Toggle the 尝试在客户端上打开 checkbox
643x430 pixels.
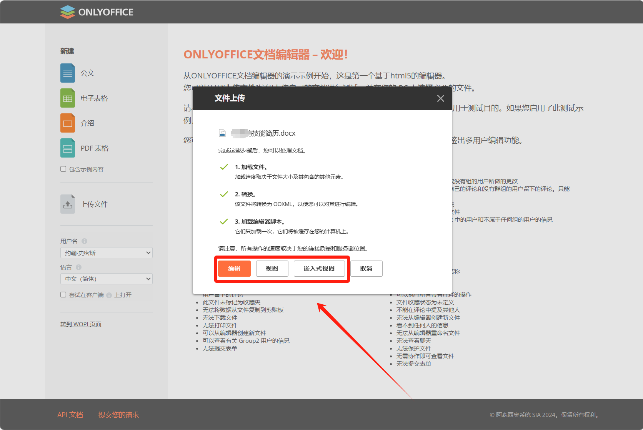click(x=63, y=295)
